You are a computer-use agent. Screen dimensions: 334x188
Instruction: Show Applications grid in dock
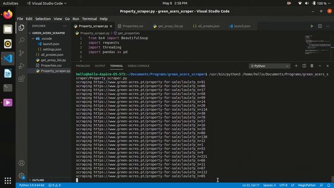(x=8, y=181)
